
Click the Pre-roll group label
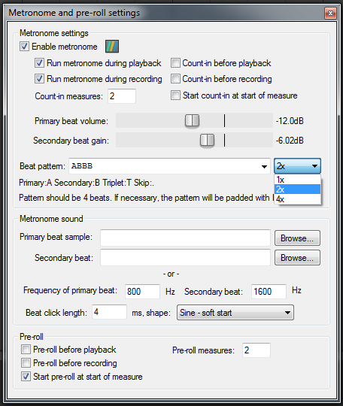[32, 337]
